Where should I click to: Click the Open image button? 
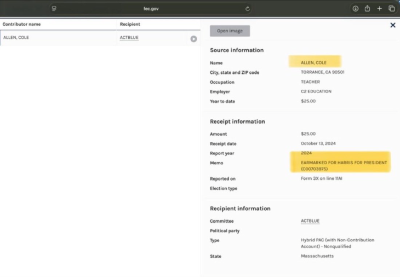(x=230, y=31)
